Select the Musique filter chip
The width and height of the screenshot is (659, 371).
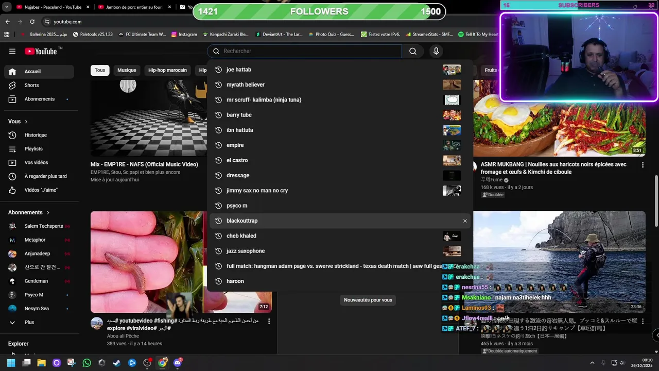tap(127, 70)
